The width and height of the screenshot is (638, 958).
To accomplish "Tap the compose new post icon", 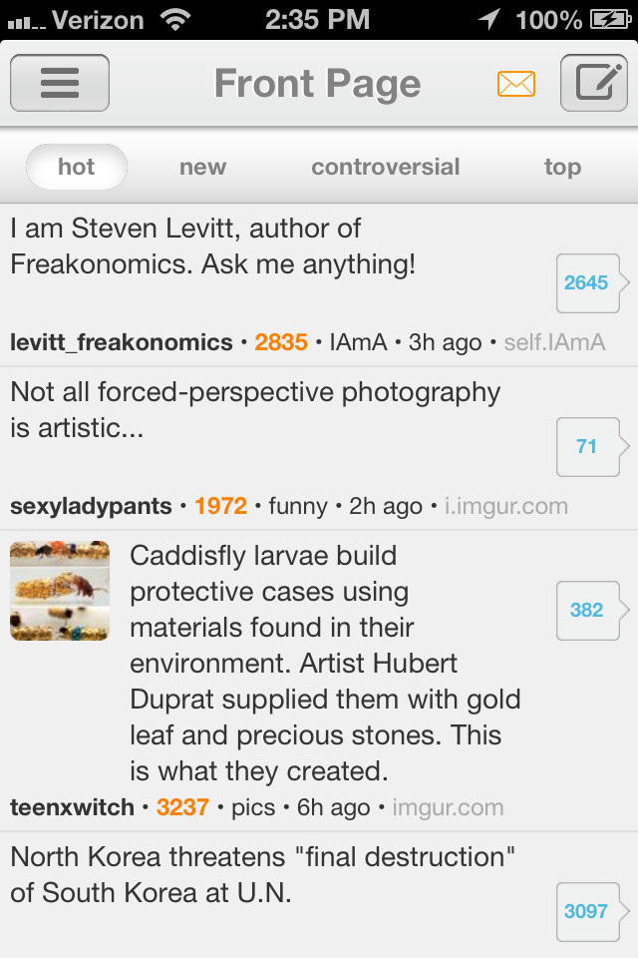I will pos(593,83).
